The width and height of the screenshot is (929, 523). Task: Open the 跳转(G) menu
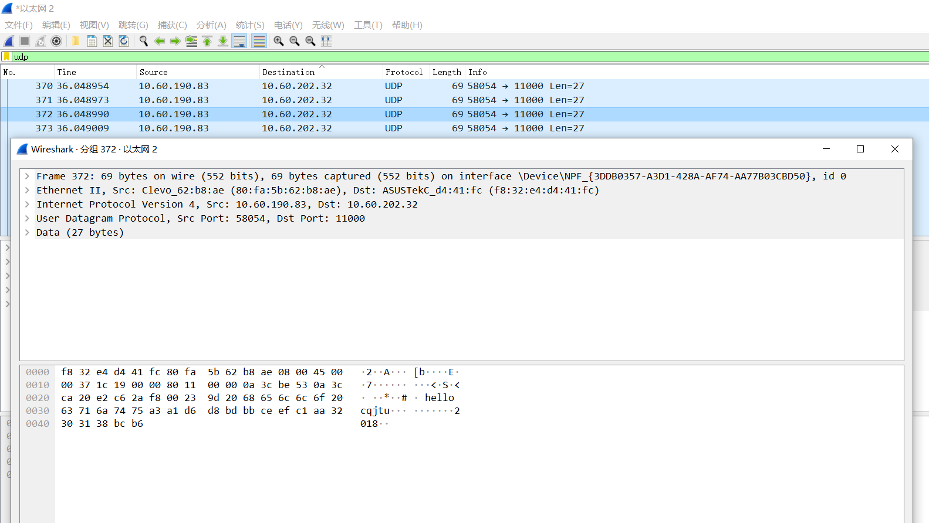click(x=133, y=25)
